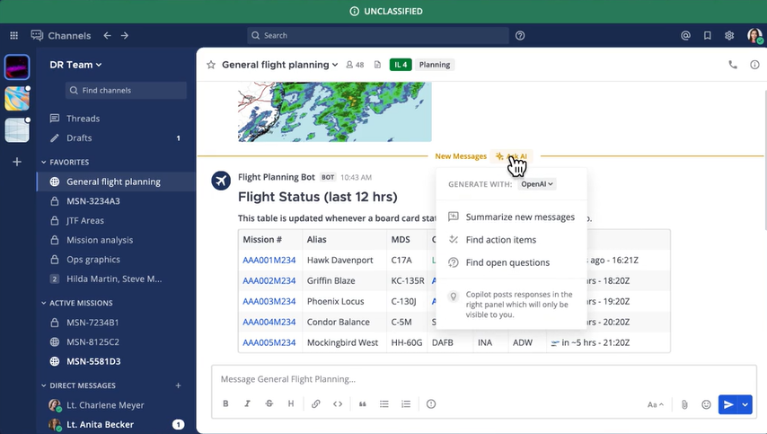Open the Mission analysis channel
767x434 pixels.
tap(100, 240)
